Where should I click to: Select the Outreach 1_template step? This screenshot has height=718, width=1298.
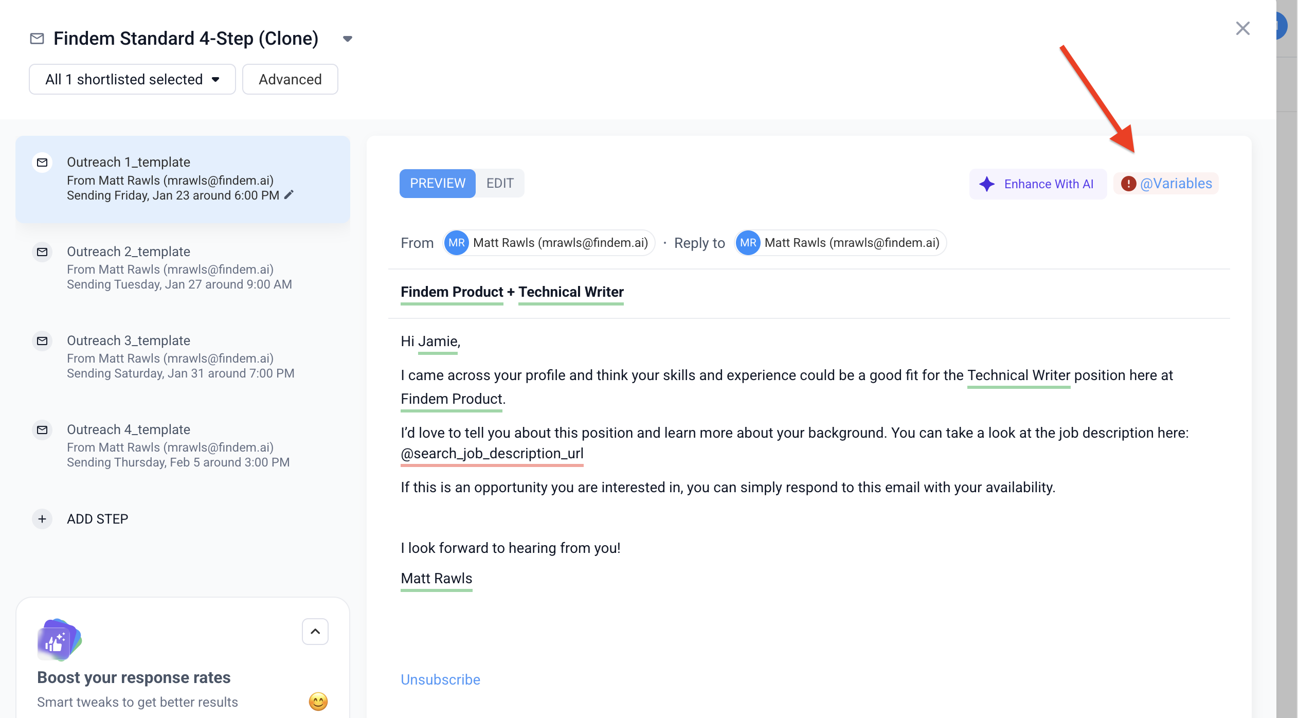click(183, 179)
